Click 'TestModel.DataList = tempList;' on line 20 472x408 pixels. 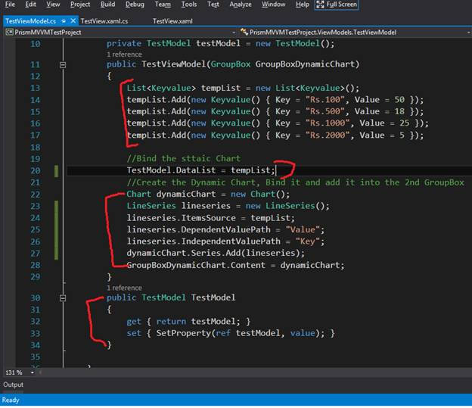(x=200, y=170)
